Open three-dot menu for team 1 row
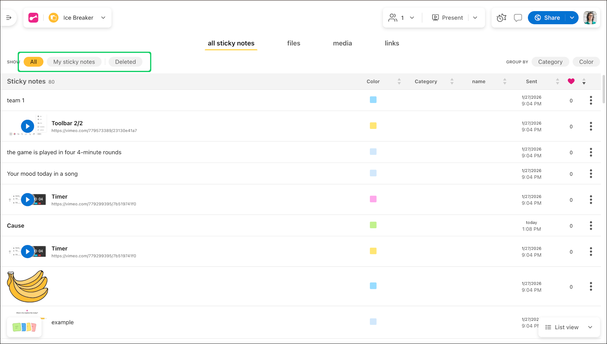The image size is (607, 344). [x=591, y=100]
